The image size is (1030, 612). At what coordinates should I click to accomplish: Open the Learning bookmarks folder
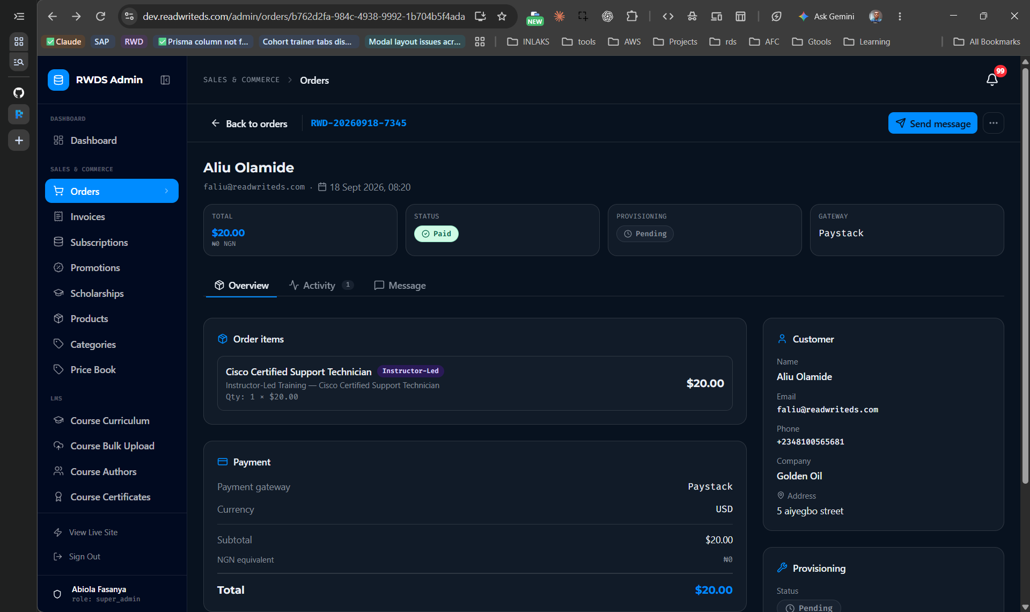tap(866, 41)
